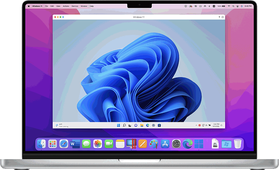279x170 pixels.
Task: Open Microsoft Store in the Windows taskbar
Action: click(x=159, y=125)
